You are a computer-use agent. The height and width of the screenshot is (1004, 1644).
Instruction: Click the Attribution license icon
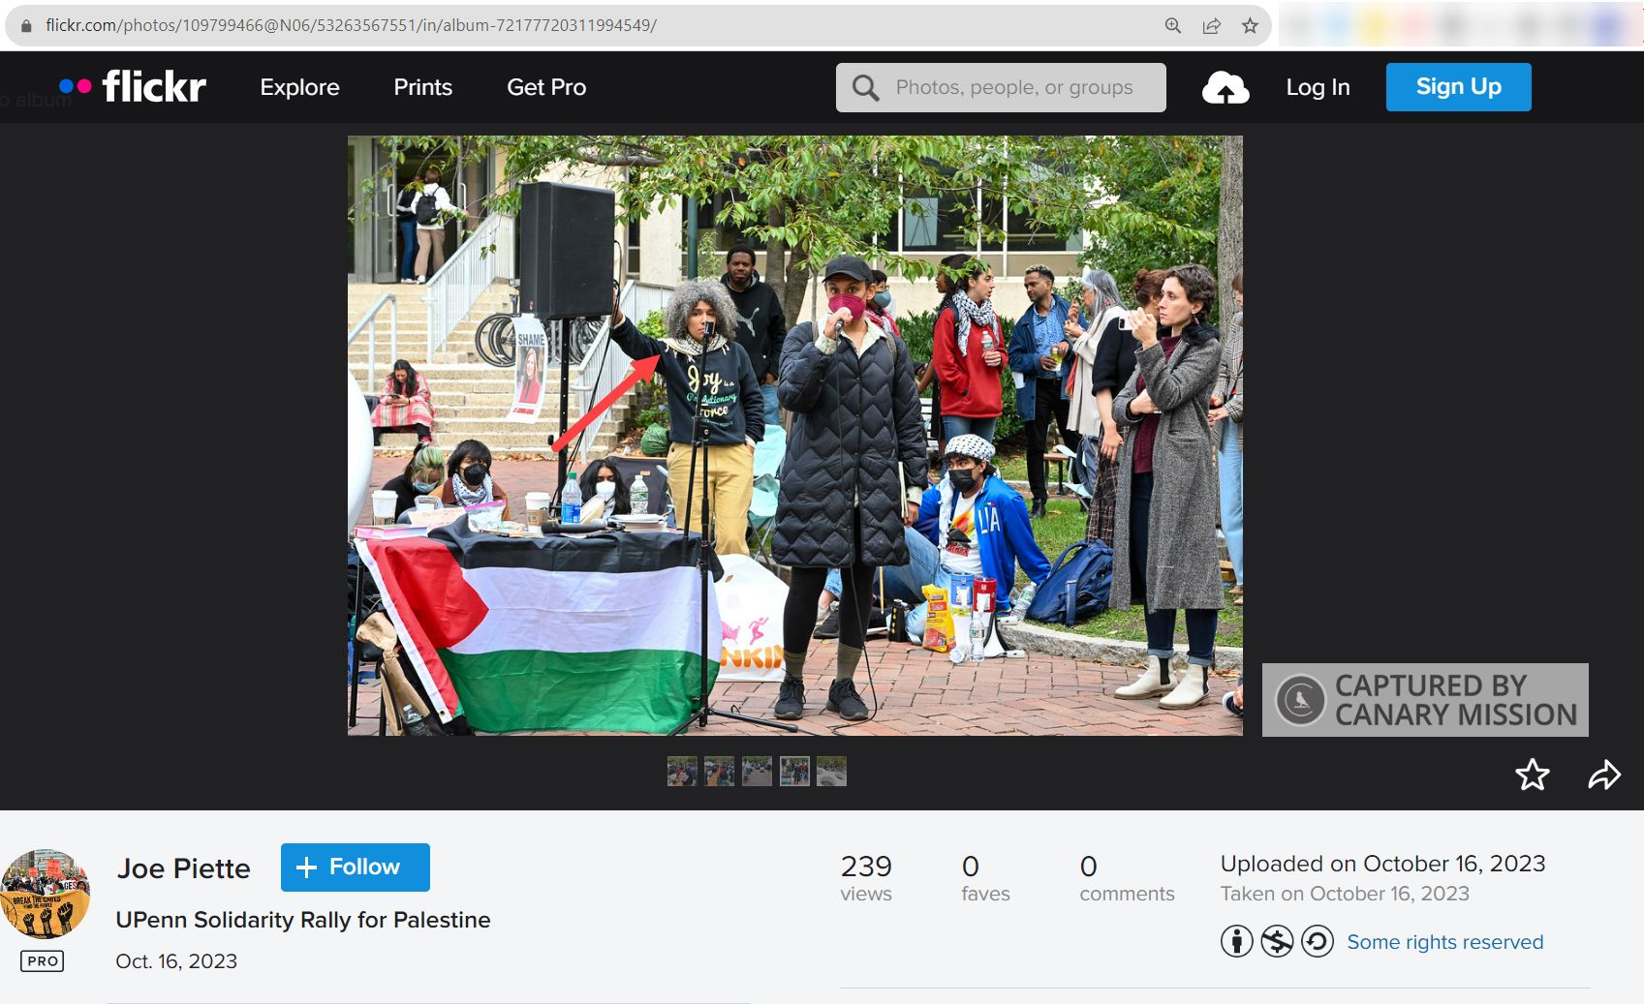click(1236, 941)
